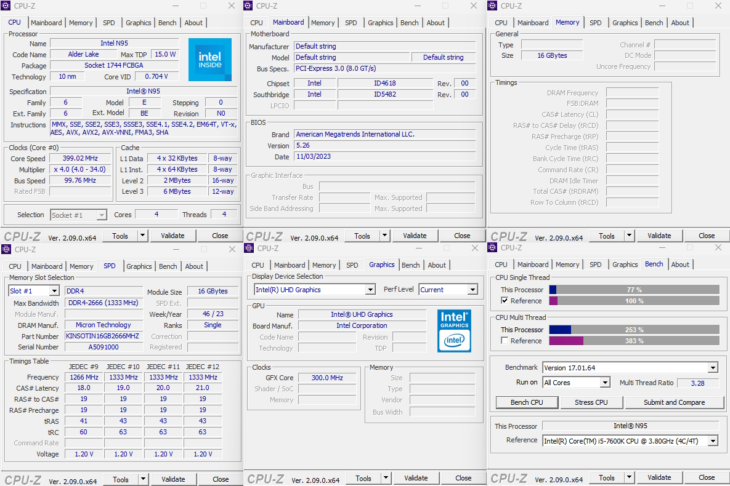
Task: Open Benchmark Version 17.01.64 dropdown
Action: tap(713, 368)
